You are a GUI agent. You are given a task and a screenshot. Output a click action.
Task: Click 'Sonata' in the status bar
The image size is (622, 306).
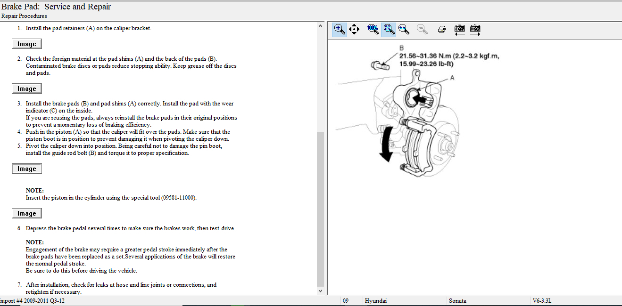pos(457,300)
